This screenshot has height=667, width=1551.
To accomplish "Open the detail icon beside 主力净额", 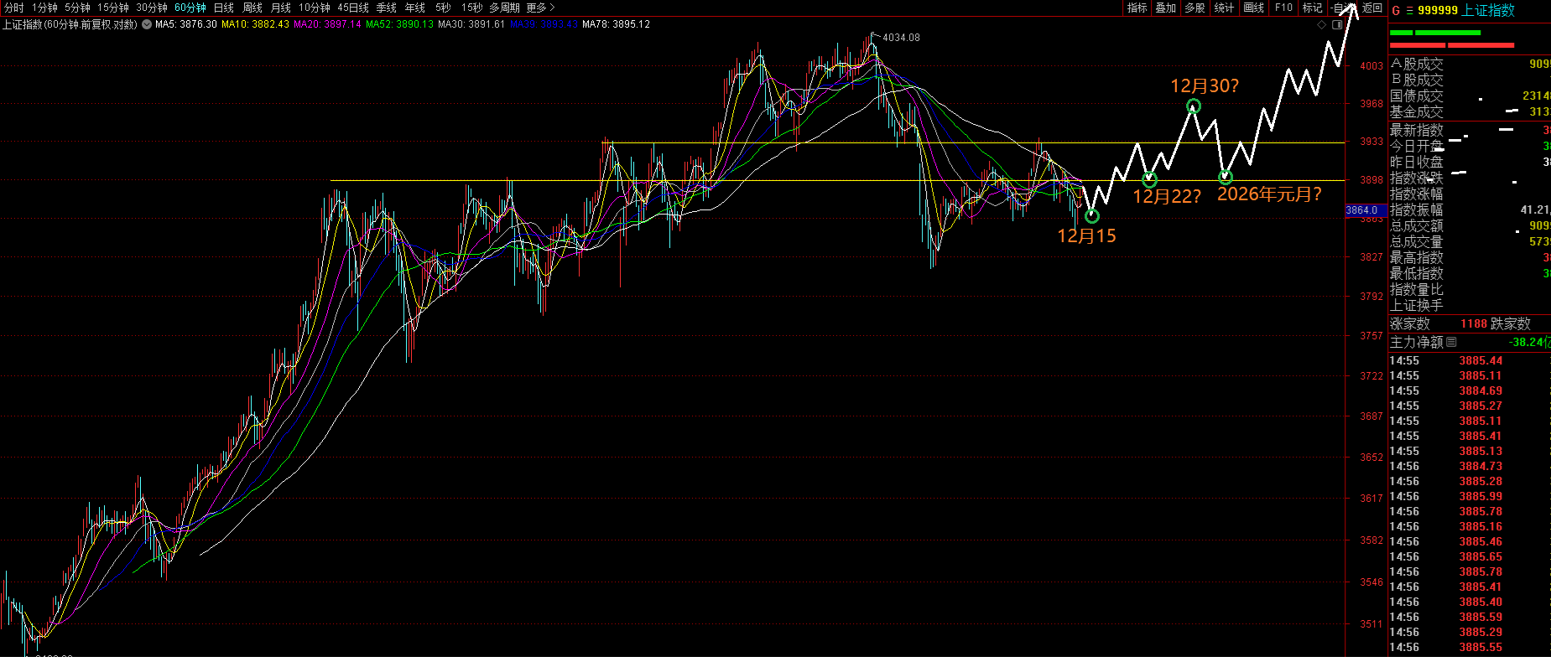I will click(x=1452, y=342).
